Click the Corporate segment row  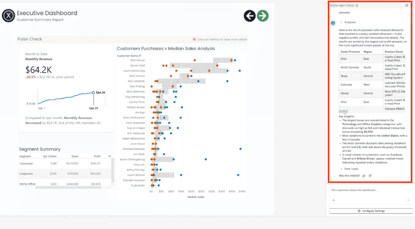pos(65,174)
